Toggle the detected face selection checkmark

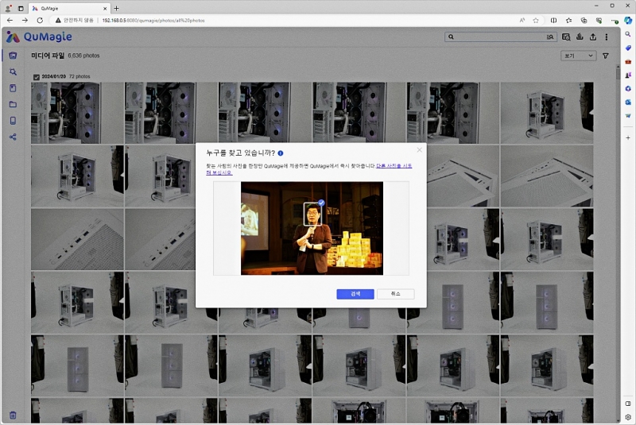coord(320,203)
